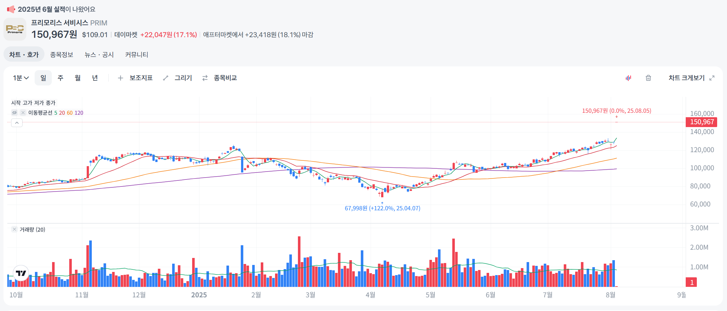This screenshot has width=727, height=311.
Task: Click the trash delete drawings icon
Action: pos(648,78)
